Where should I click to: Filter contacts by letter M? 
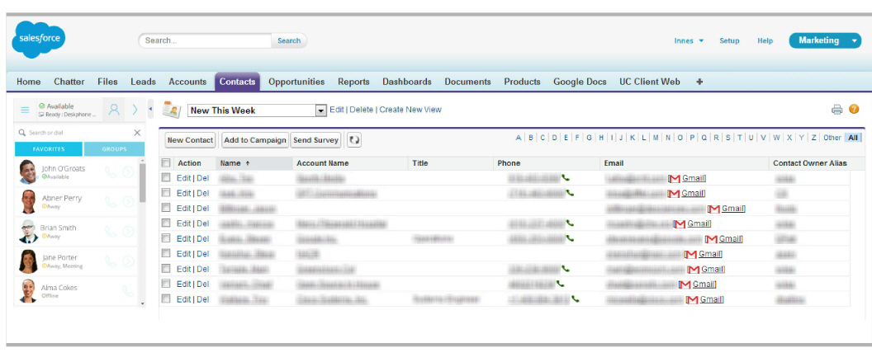click(656, 138)
